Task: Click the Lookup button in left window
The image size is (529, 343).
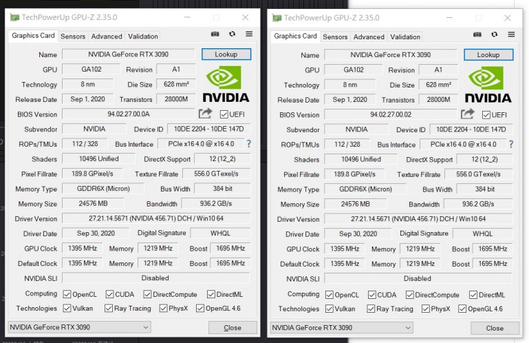Action: pos(226,54)
